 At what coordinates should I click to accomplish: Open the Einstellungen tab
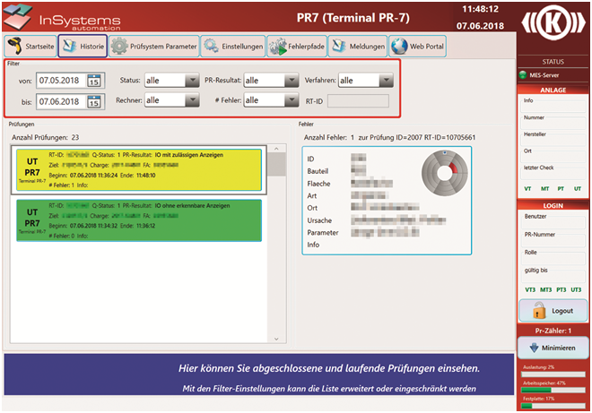[233, 46]
